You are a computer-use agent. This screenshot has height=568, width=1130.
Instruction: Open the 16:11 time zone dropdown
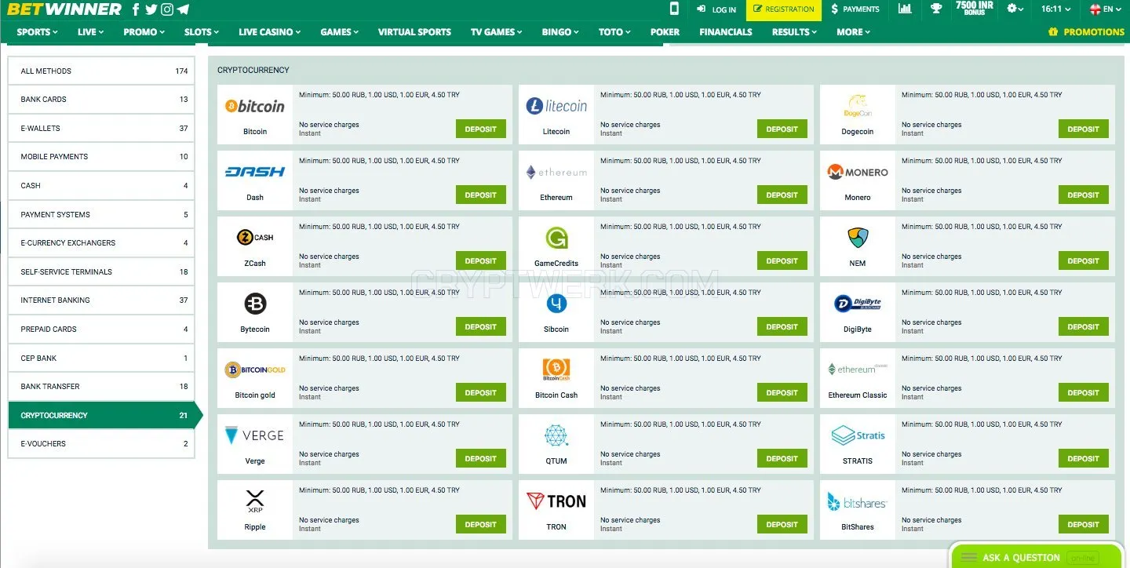point(1055,9)
